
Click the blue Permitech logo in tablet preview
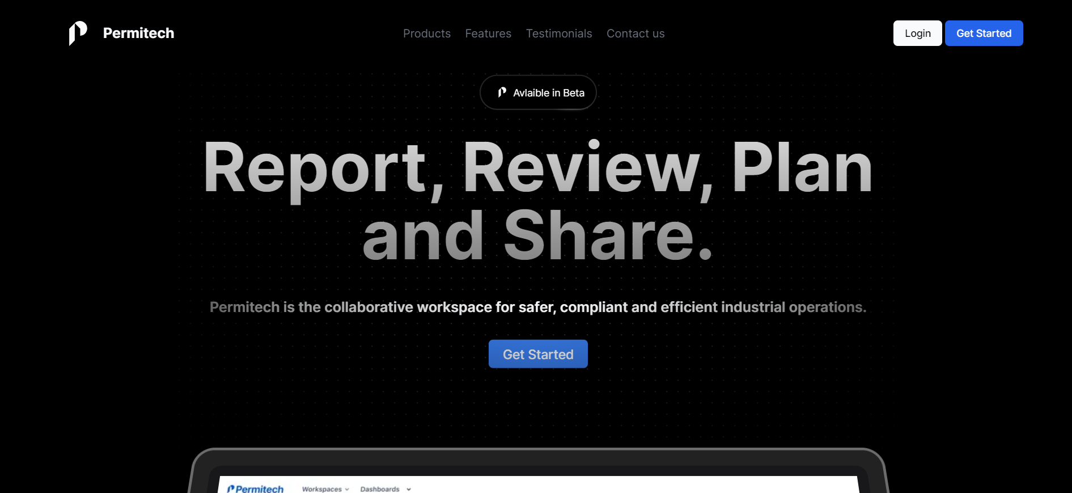tap(255, 488)
